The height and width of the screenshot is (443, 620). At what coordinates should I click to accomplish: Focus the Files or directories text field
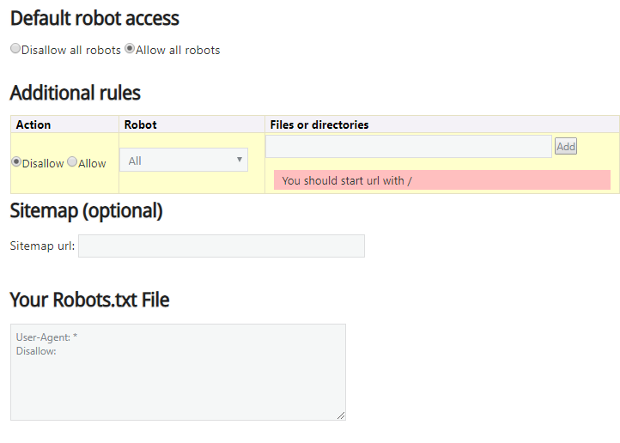[408, 147]
